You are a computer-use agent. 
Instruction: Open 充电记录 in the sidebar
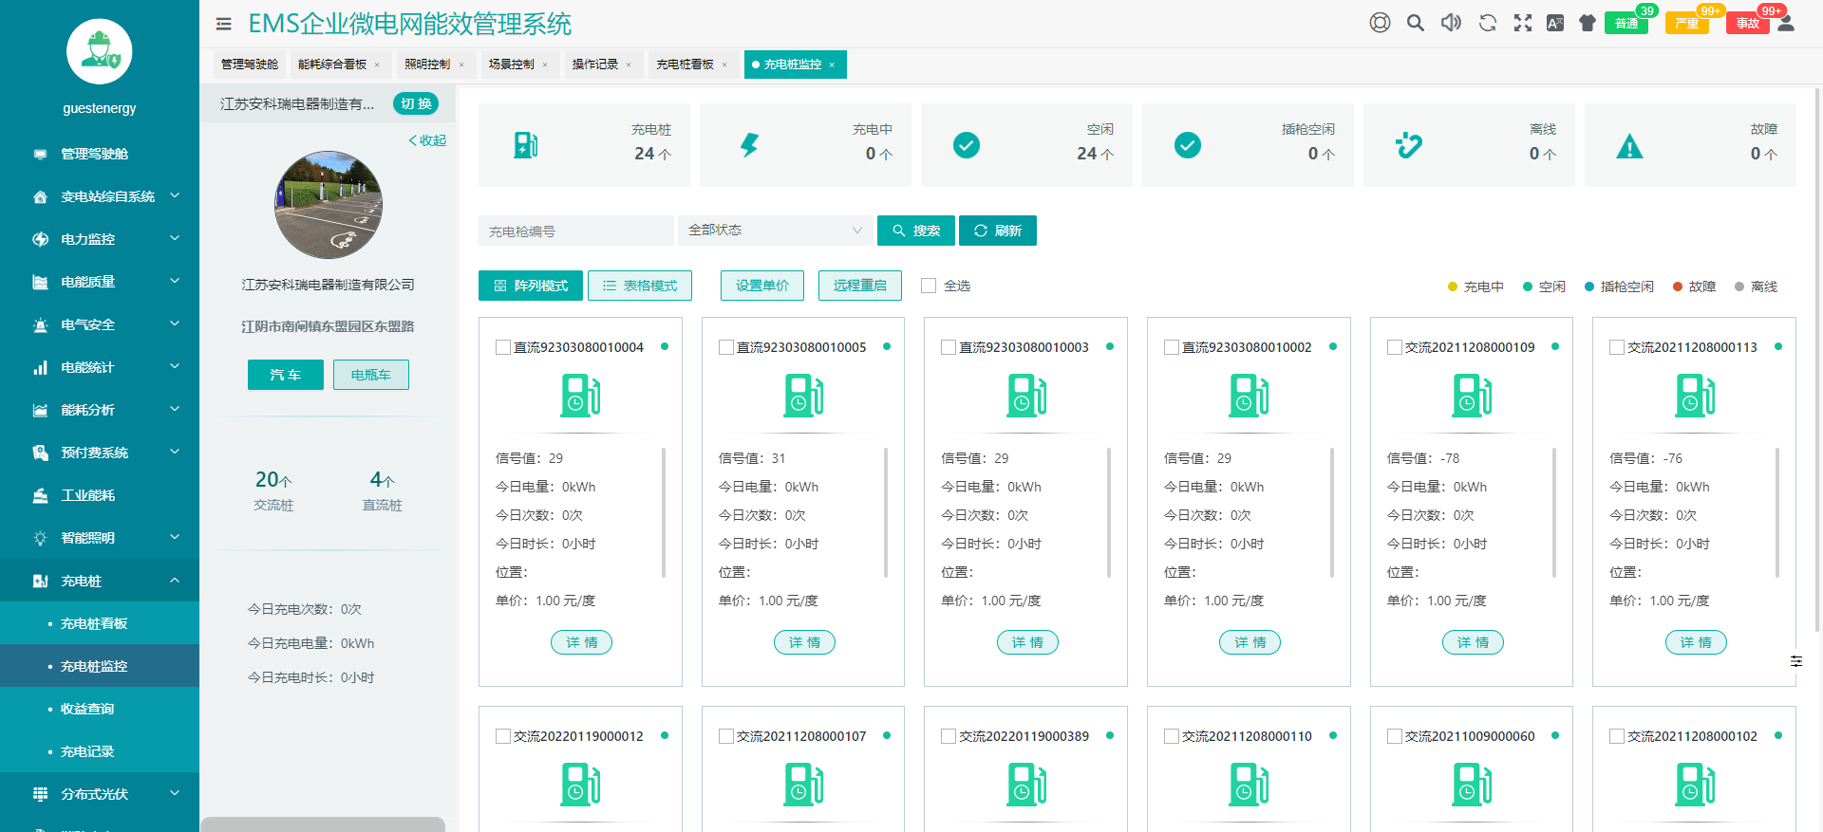coord(100,751)
